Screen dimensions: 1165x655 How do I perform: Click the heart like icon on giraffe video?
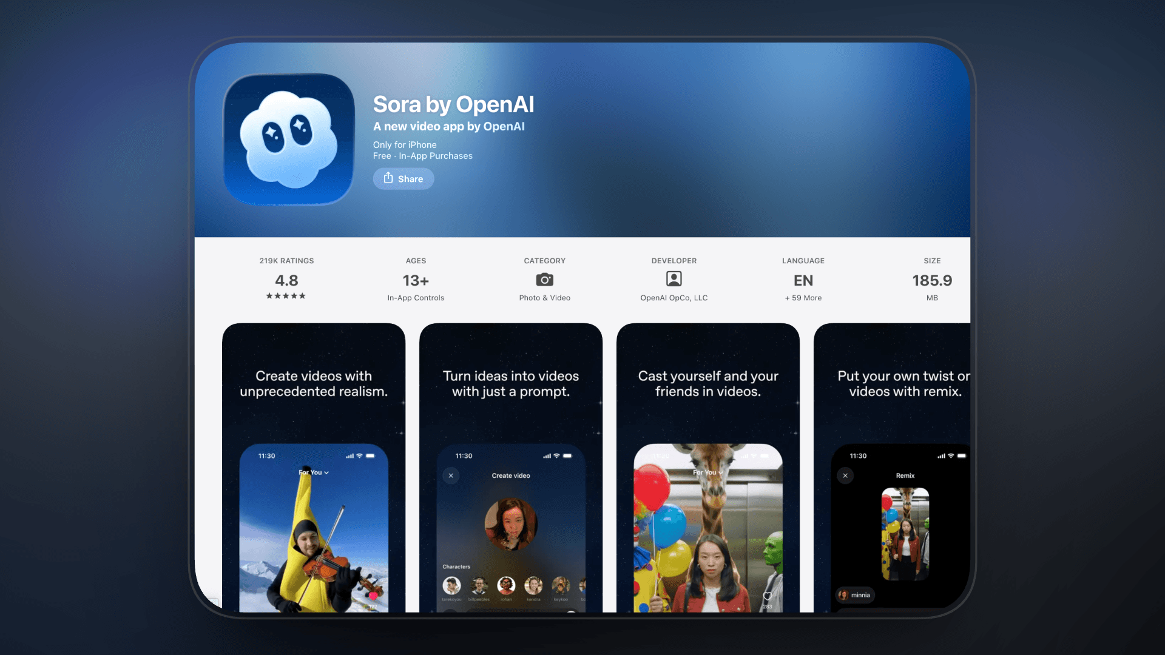click(x=767, y=596)
